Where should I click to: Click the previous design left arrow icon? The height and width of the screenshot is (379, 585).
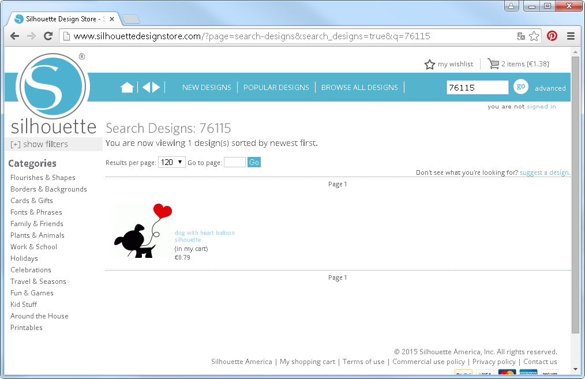[146, 87]
